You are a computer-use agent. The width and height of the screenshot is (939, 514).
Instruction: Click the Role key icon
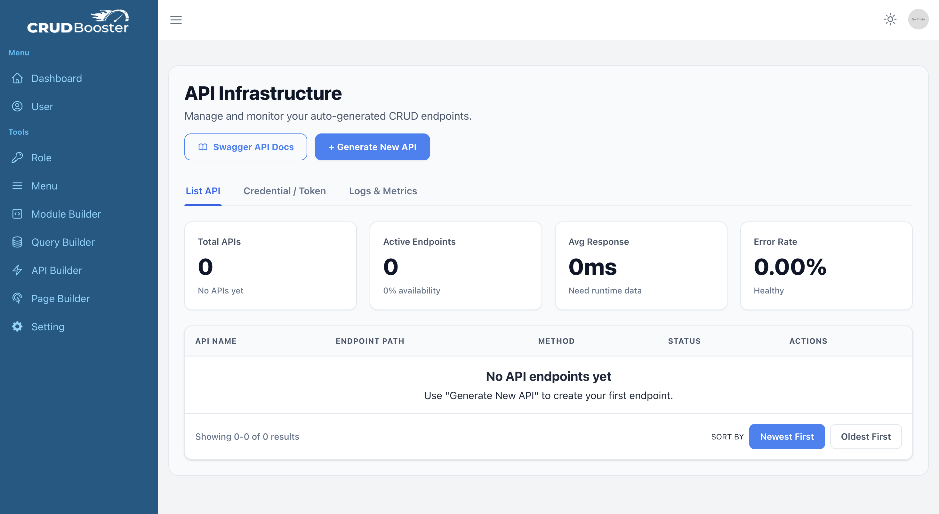point(17,157)
